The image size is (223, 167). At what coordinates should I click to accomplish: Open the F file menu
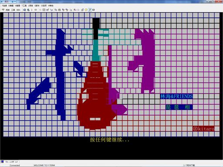4,6
